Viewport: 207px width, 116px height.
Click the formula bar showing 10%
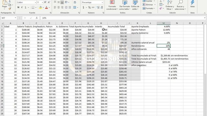(x=122, y=18)
